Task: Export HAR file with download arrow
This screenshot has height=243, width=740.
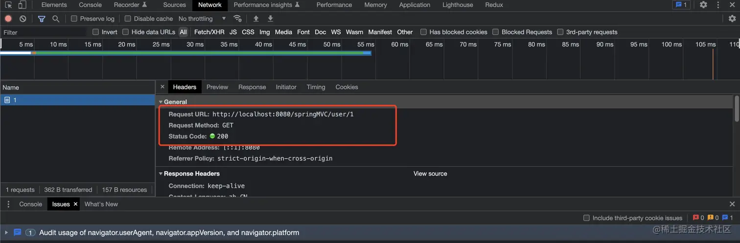Action: pos(270,19)
